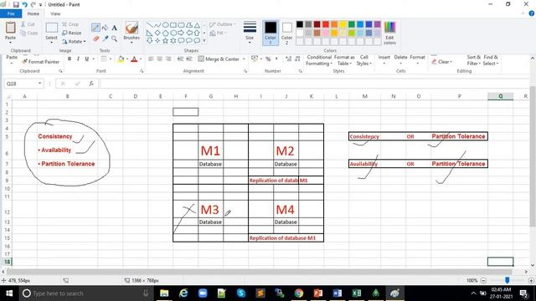536x301 pixels.
Task: Expand the Shapes gallery more arrow
Action: tap(204, 41)
